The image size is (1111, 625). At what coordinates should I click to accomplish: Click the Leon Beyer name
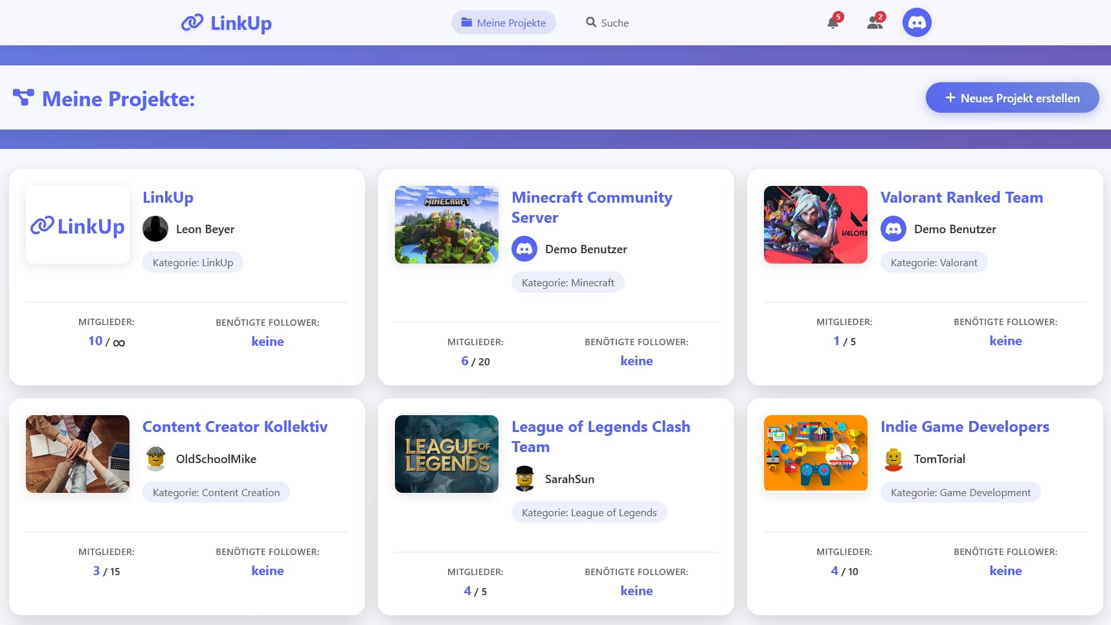[x=205, y=229]
